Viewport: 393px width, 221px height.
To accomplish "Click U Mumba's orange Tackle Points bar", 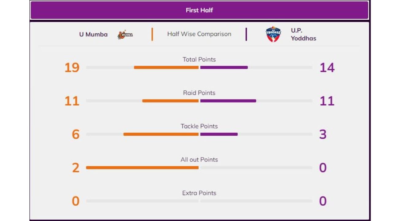I will tap(161, 134).
